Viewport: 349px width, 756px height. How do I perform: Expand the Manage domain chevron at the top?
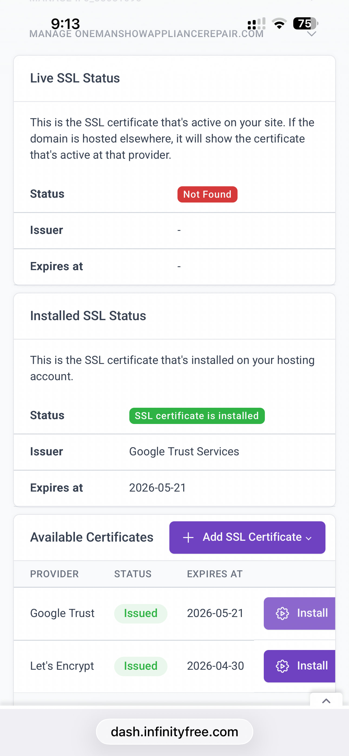tap(311, 34)
